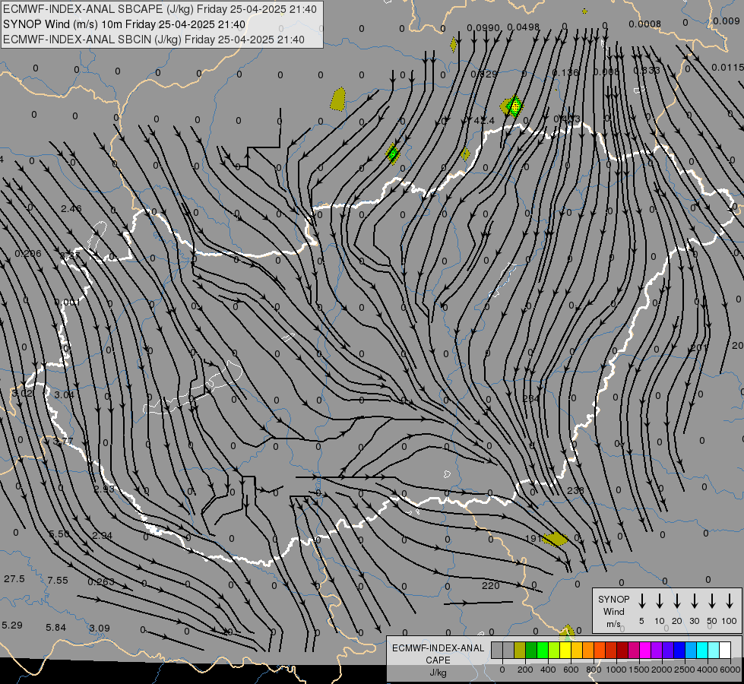Click the map value 27.5
The width and height of the screenshot is (744, 684).
14,579
